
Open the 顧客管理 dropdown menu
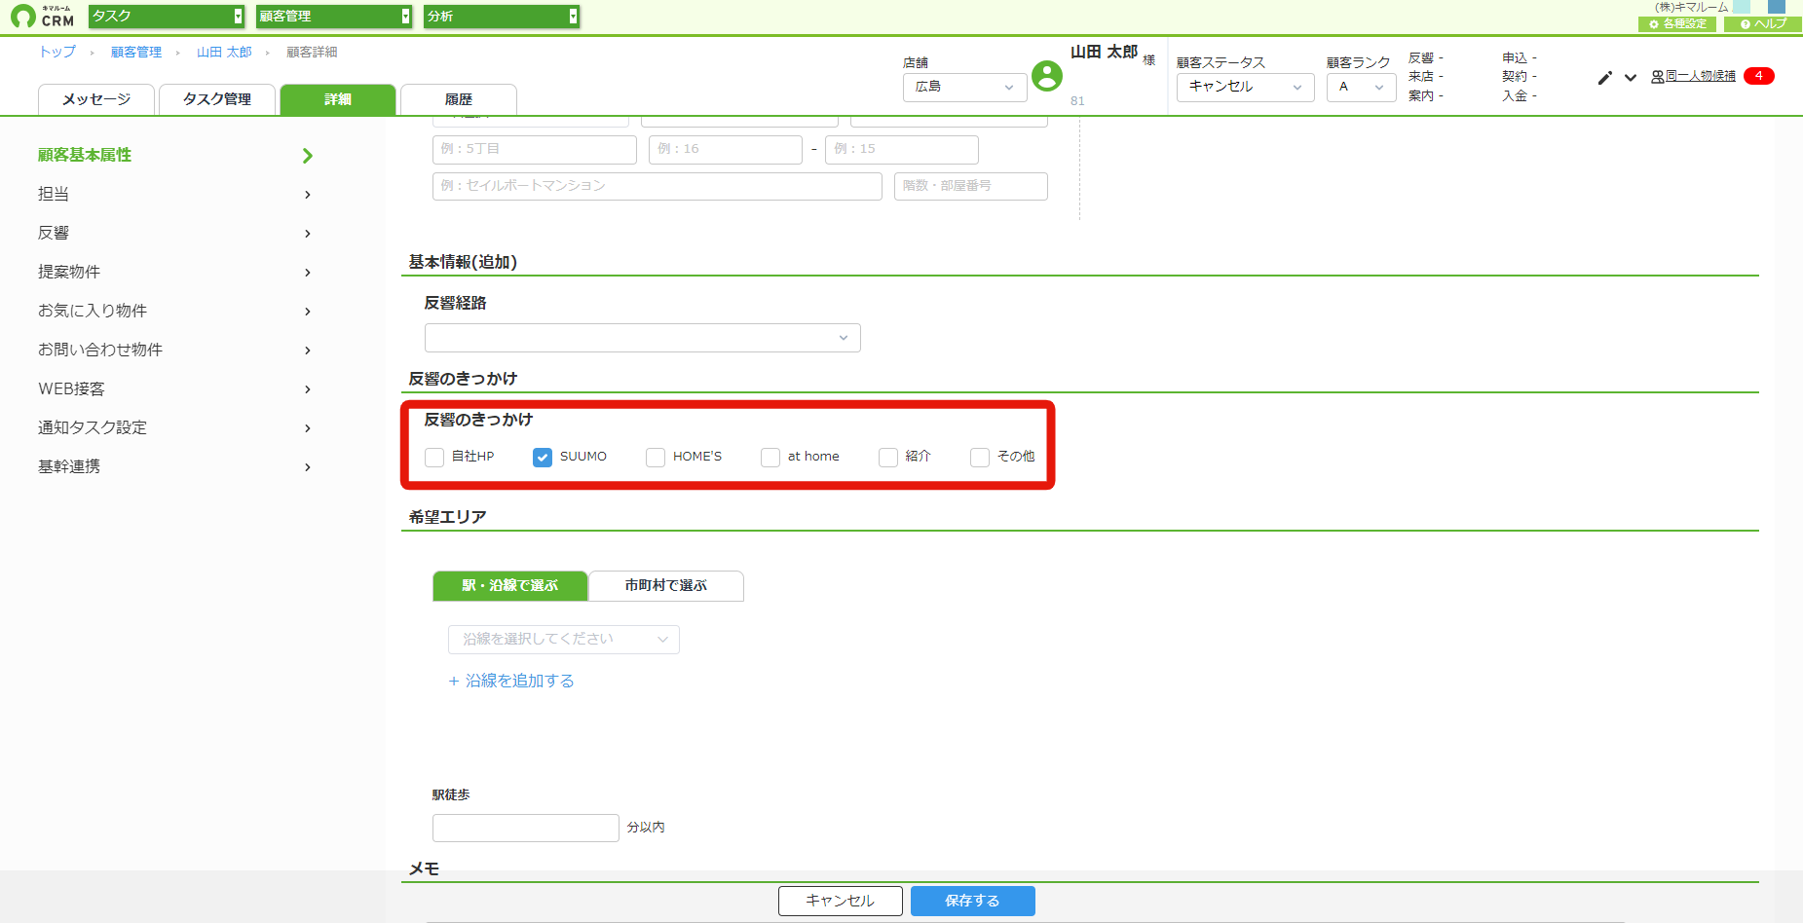tap(334, 16)
